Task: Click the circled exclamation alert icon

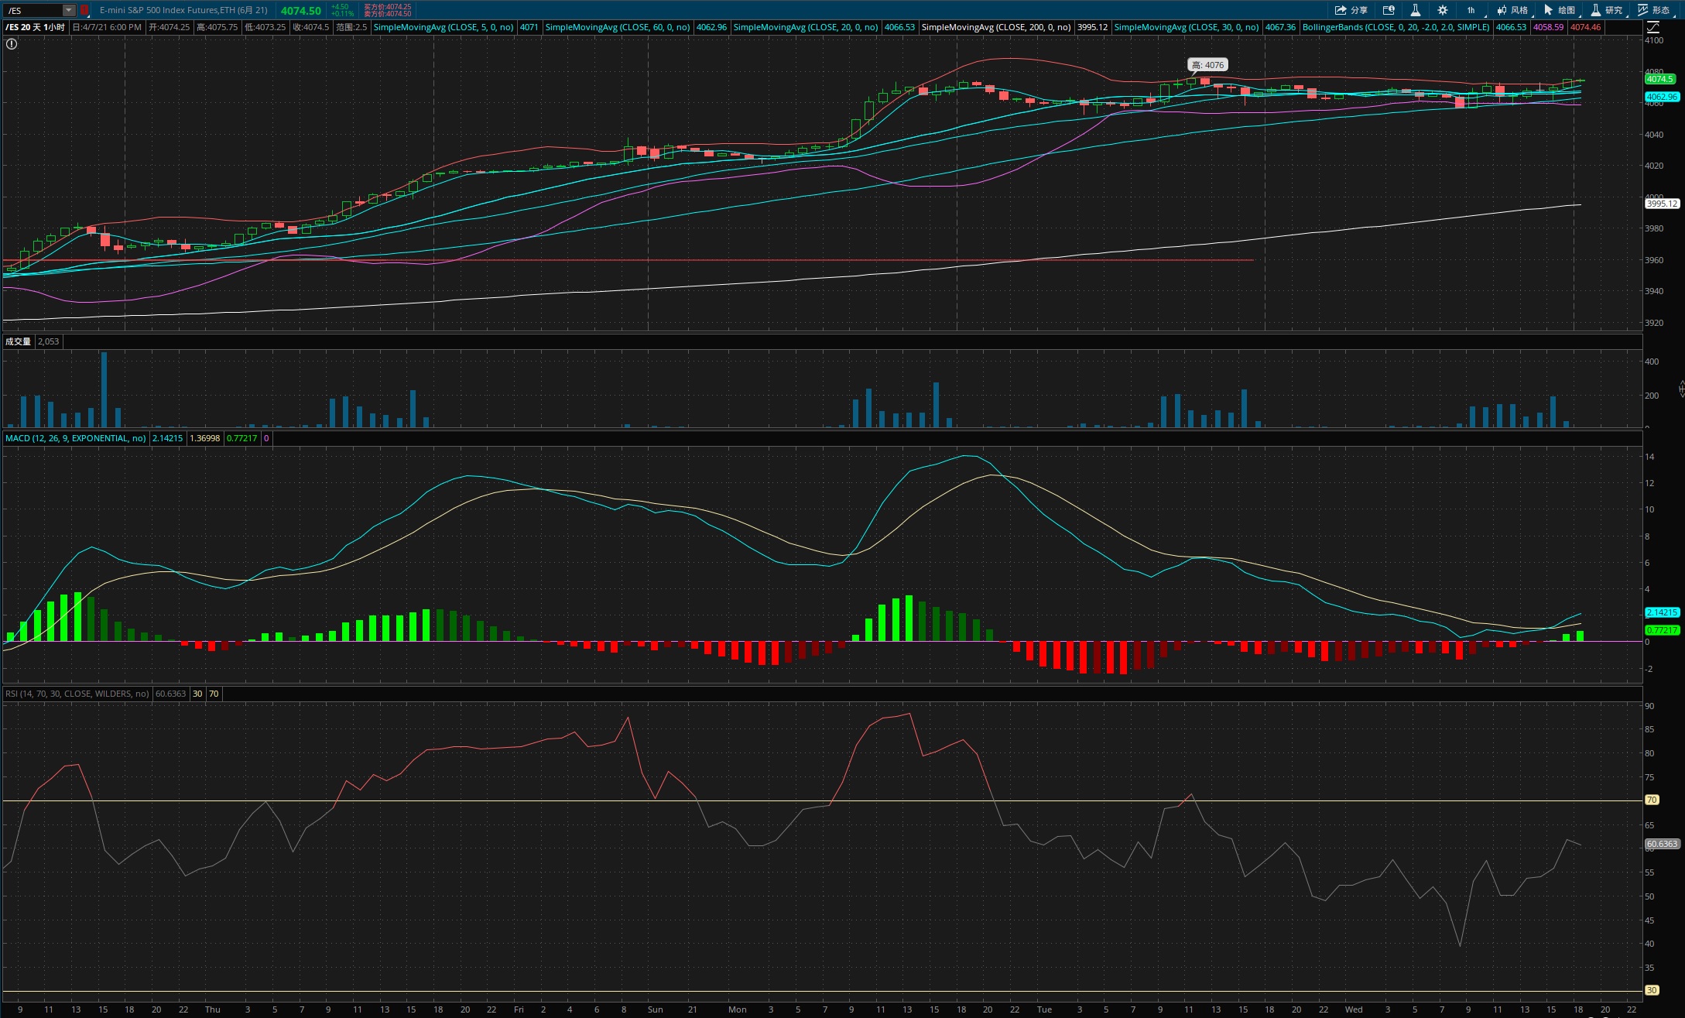Action: (12, 44)
